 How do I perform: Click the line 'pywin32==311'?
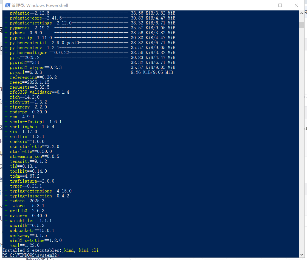pos(25,63)
